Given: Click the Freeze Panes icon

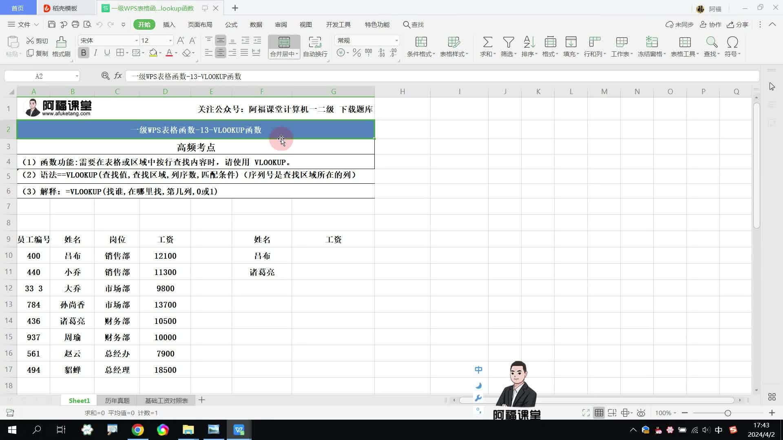Looking at the screenshot, I should (651, 42).
